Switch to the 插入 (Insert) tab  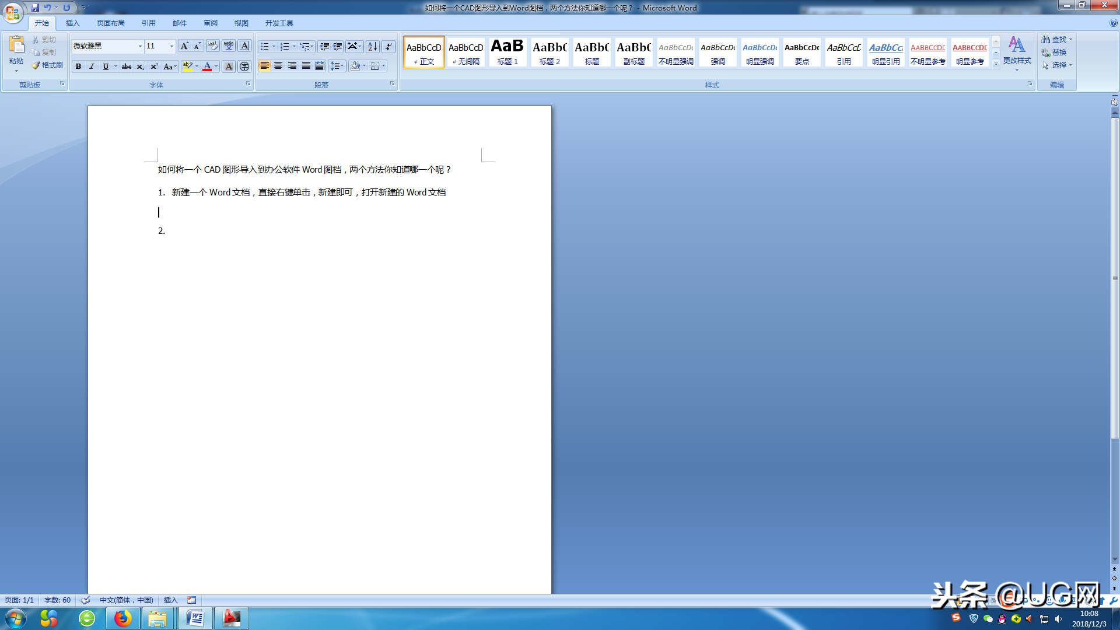click(x=72, y=23)
